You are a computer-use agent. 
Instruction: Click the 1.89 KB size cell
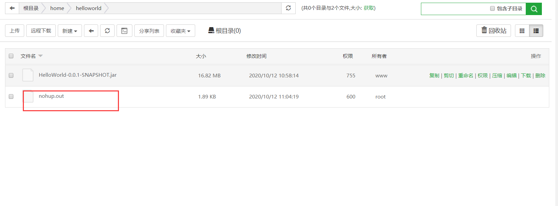pyautogui.click(x=207, y=97)
